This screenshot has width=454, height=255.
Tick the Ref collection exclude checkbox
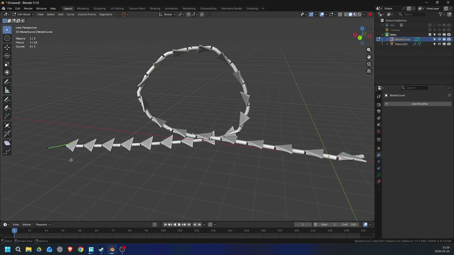coord(430,25)
